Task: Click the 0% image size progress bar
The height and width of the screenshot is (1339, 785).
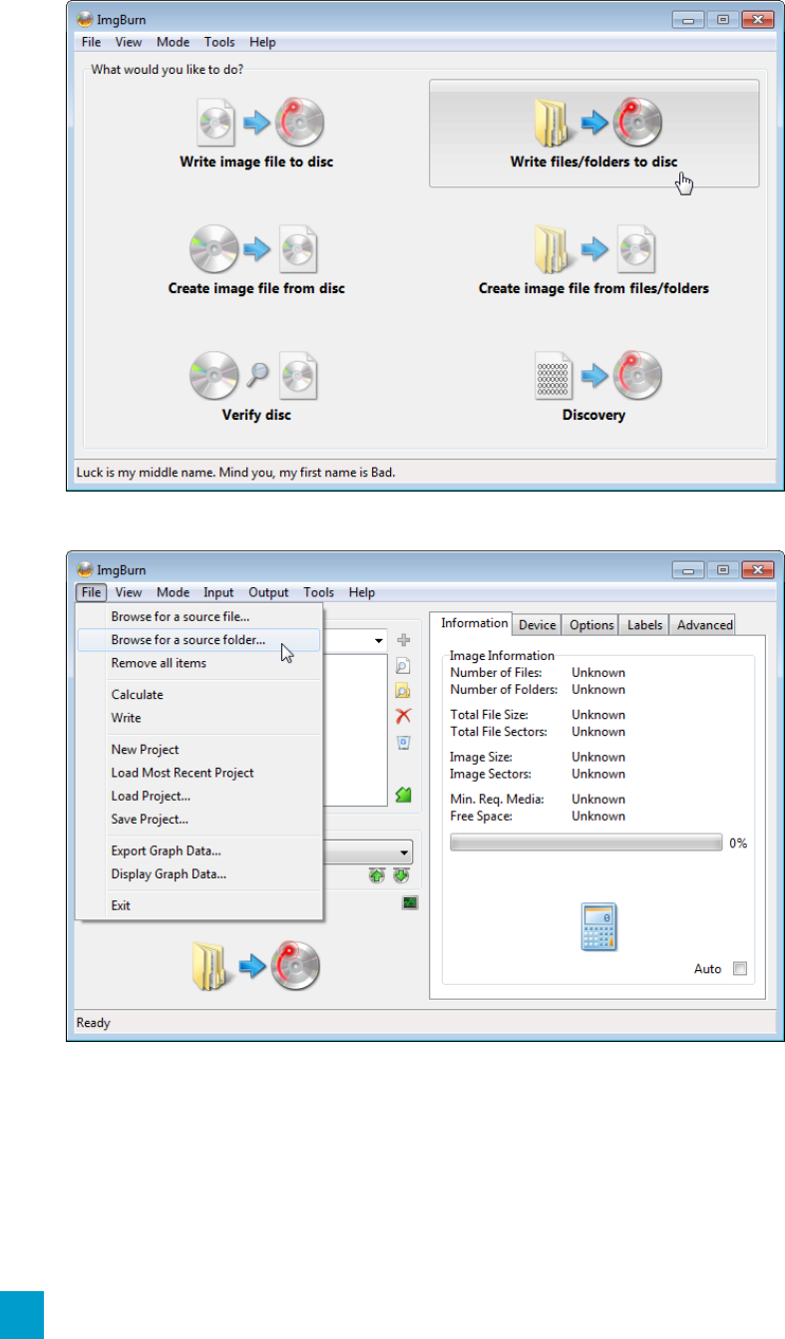Action: click(587, 842)
